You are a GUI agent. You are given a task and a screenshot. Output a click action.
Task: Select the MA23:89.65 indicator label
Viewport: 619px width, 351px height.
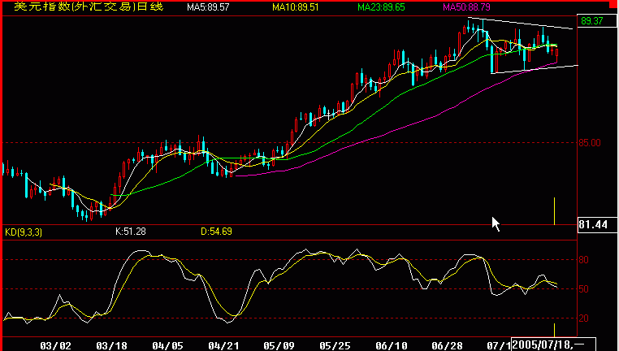coord(381,7)
